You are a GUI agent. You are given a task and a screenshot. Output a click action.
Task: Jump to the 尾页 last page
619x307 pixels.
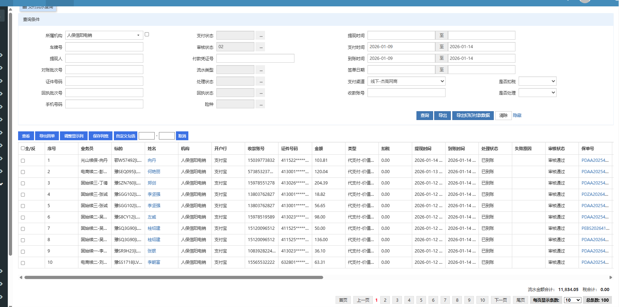pos(520,300)
